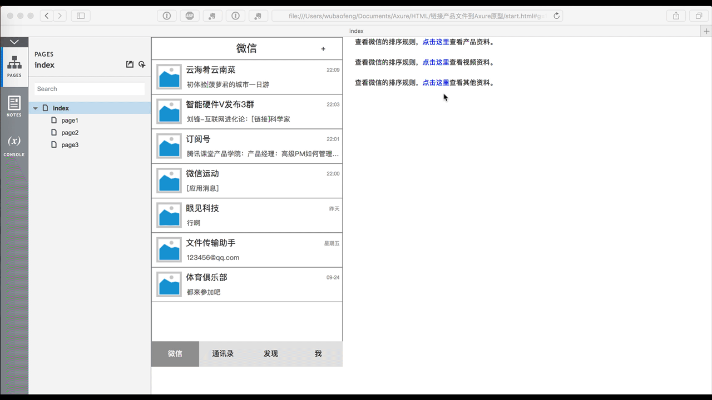Click the 眼见科技 avatar image
The image size is (712, 400).
169,215
